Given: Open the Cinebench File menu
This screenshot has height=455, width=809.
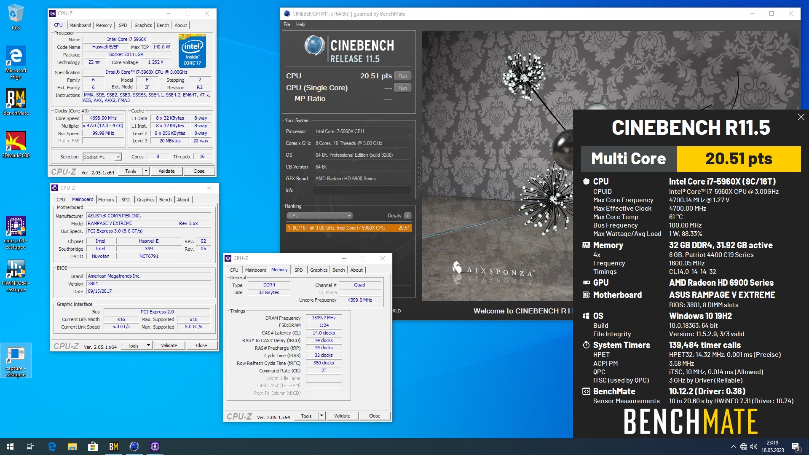Looking at the screenshot, I should [x=287, y=24].
